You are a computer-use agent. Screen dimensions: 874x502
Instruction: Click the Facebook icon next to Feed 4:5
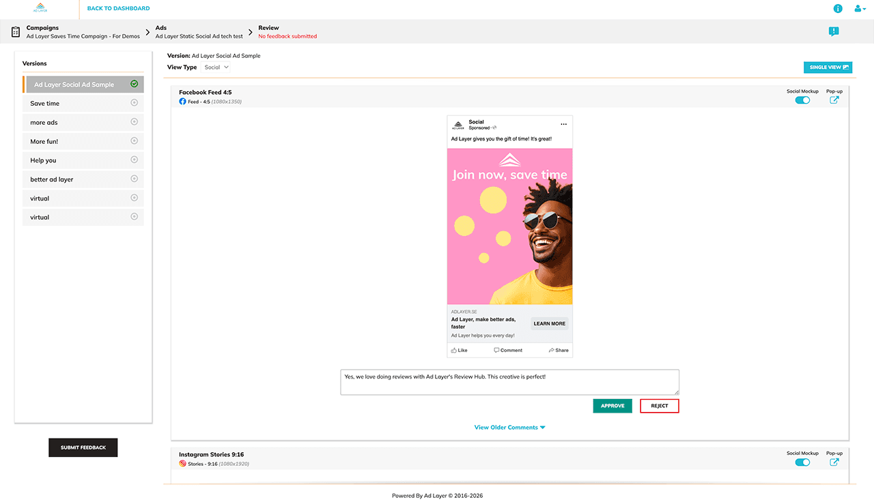181,100
